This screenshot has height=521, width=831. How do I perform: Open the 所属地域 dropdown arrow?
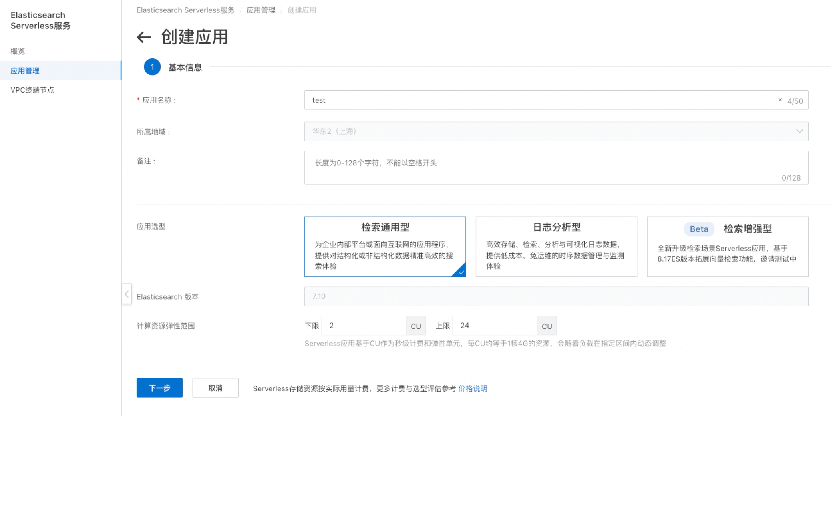tap(799, 131)
